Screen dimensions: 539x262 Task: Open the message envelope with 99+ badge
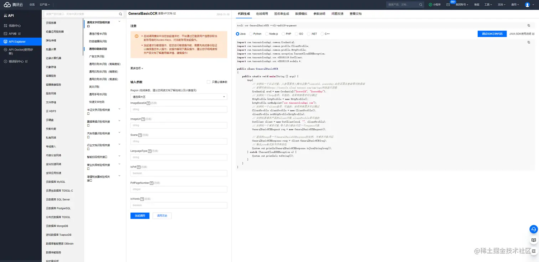tap(448, 5)
